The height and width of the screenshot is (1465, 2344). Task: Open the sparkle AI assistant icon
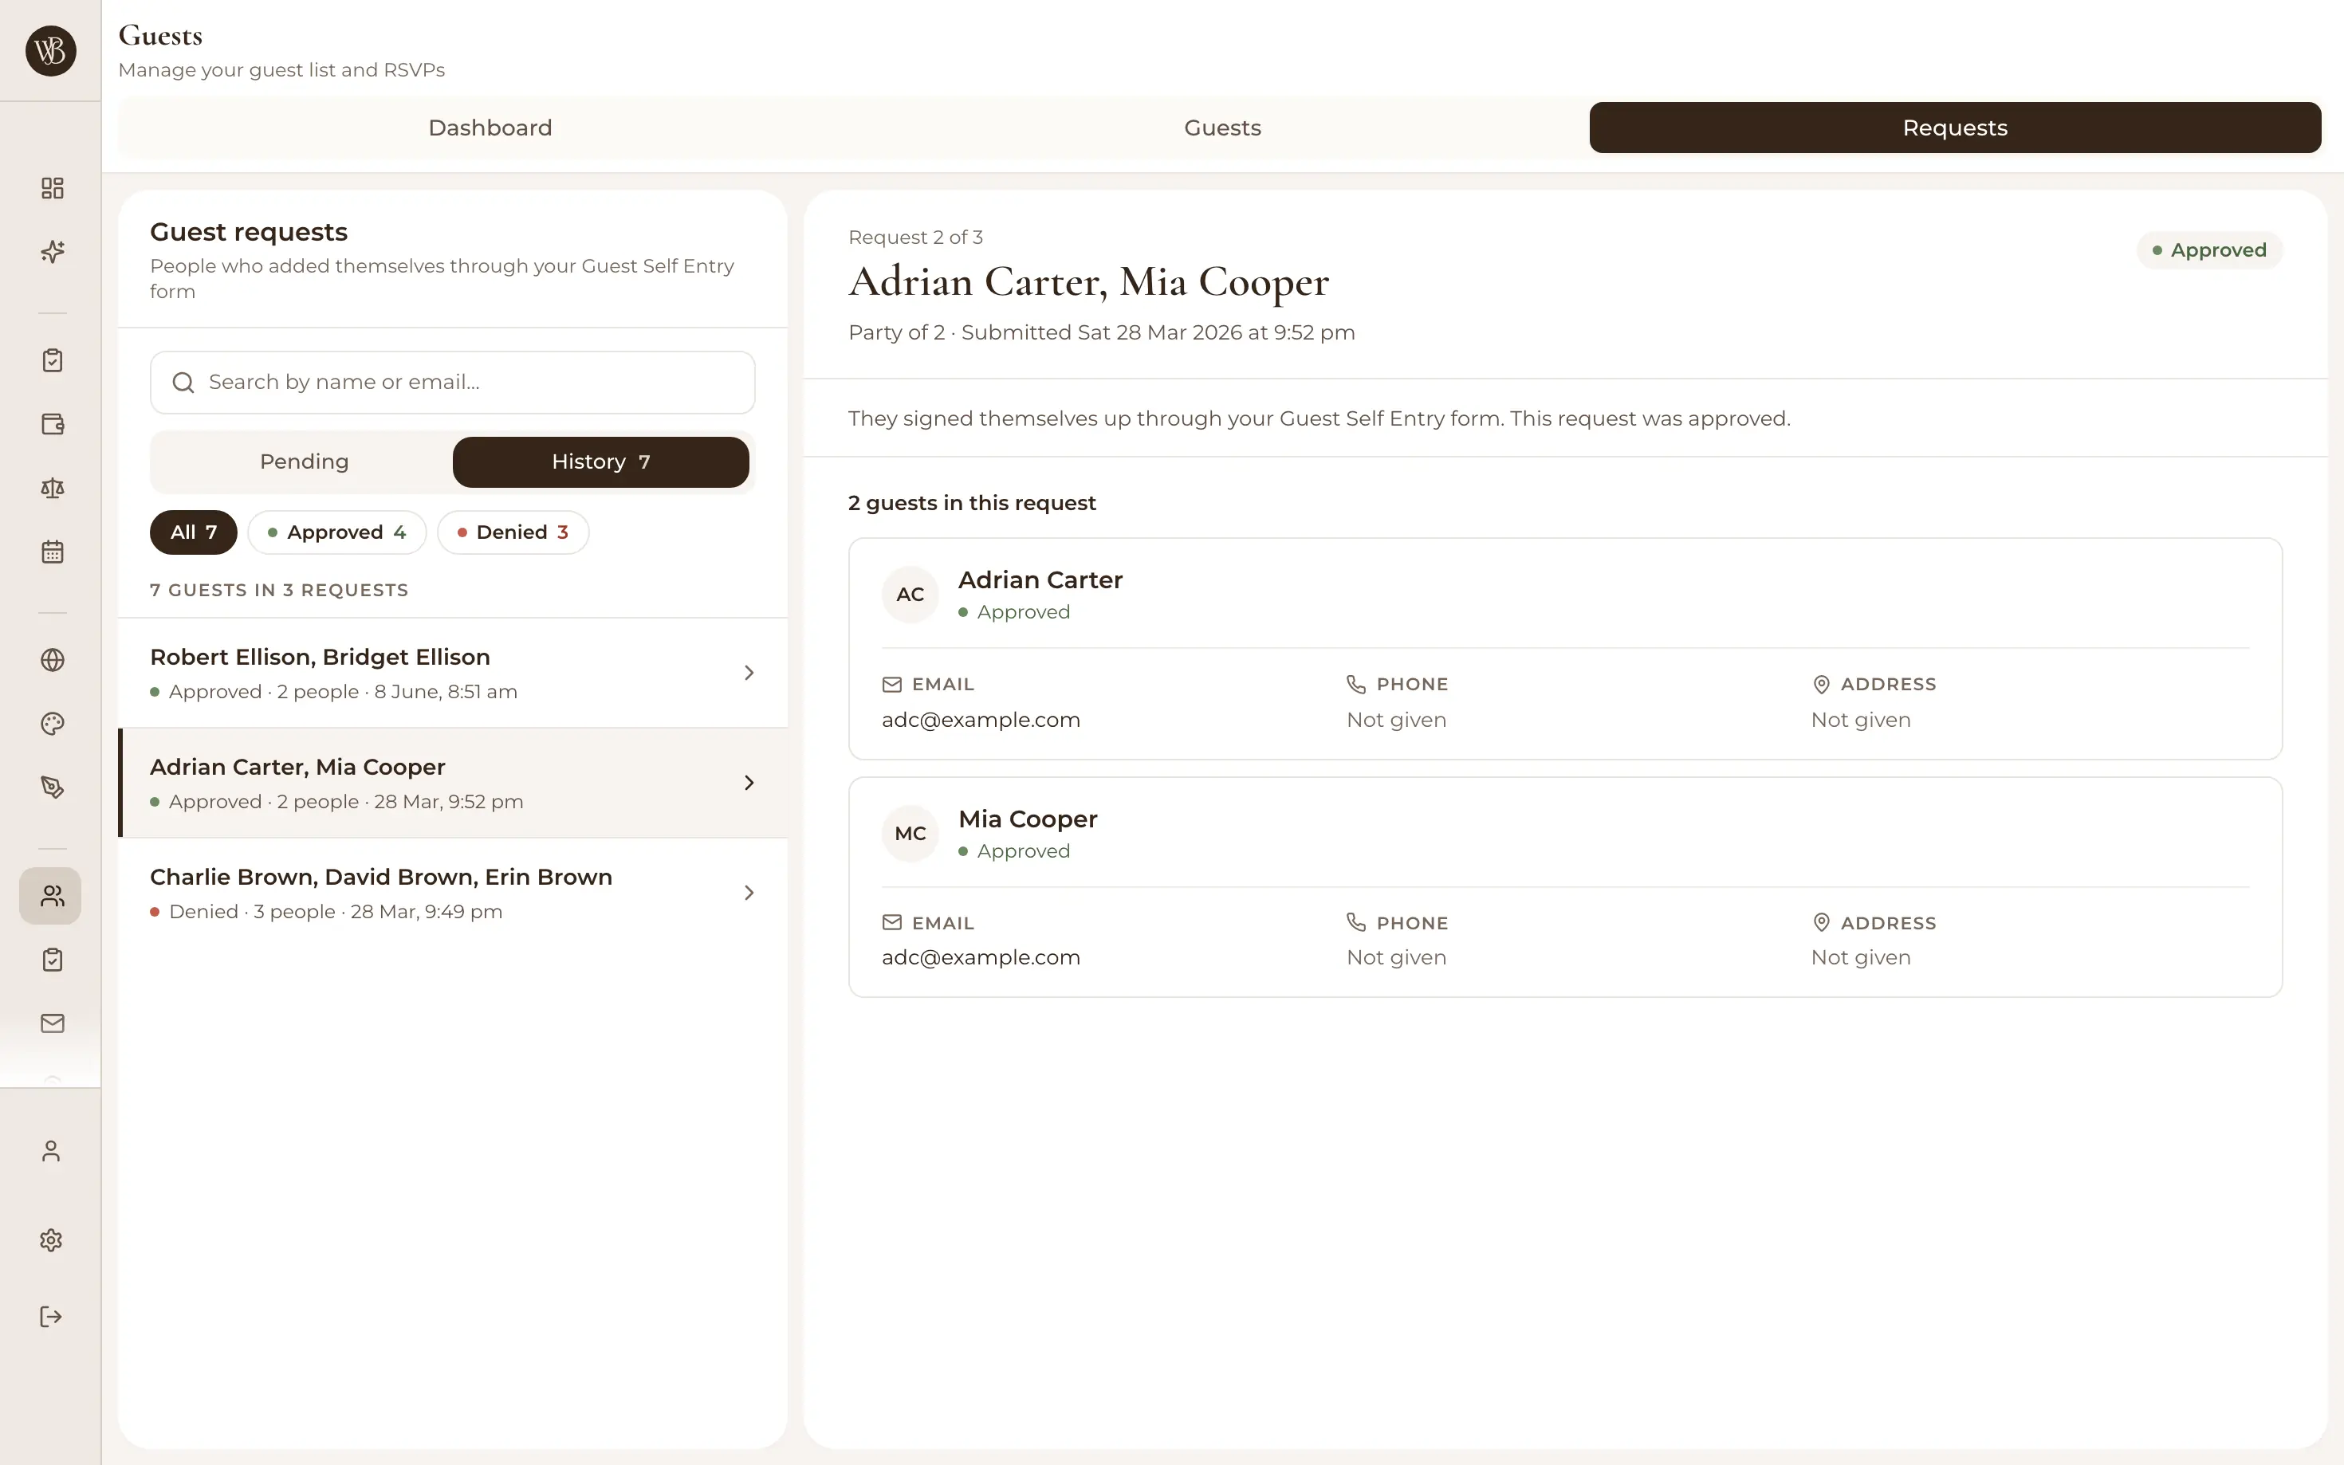53,252
